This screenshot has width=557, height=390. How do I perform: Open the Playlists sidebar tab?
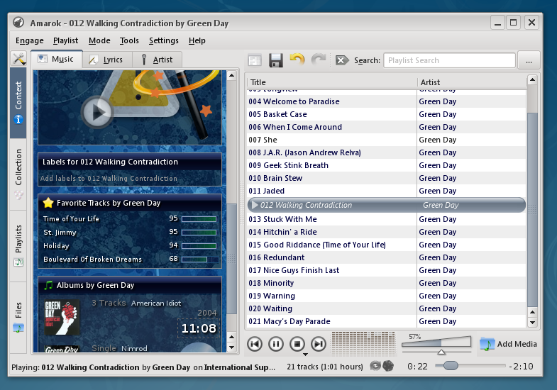(18, 246)
